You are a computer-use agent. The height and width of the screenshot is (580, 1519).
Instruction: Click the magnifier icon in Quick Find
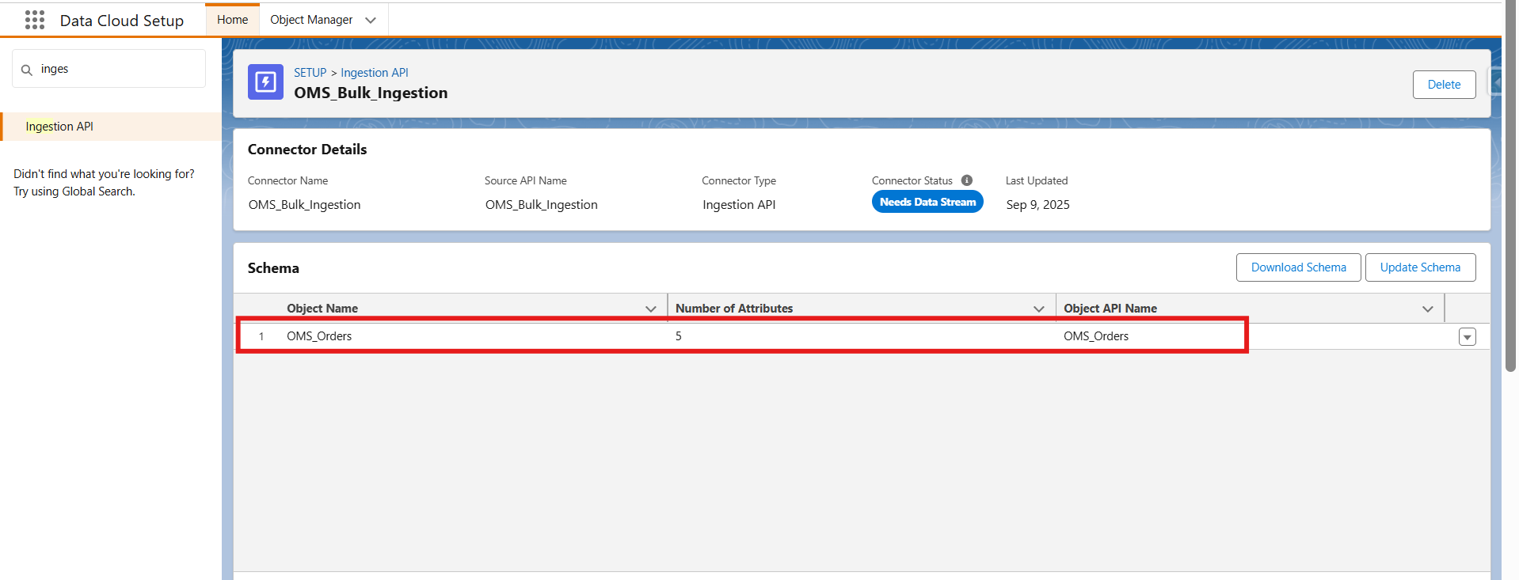tap(27, 70)
